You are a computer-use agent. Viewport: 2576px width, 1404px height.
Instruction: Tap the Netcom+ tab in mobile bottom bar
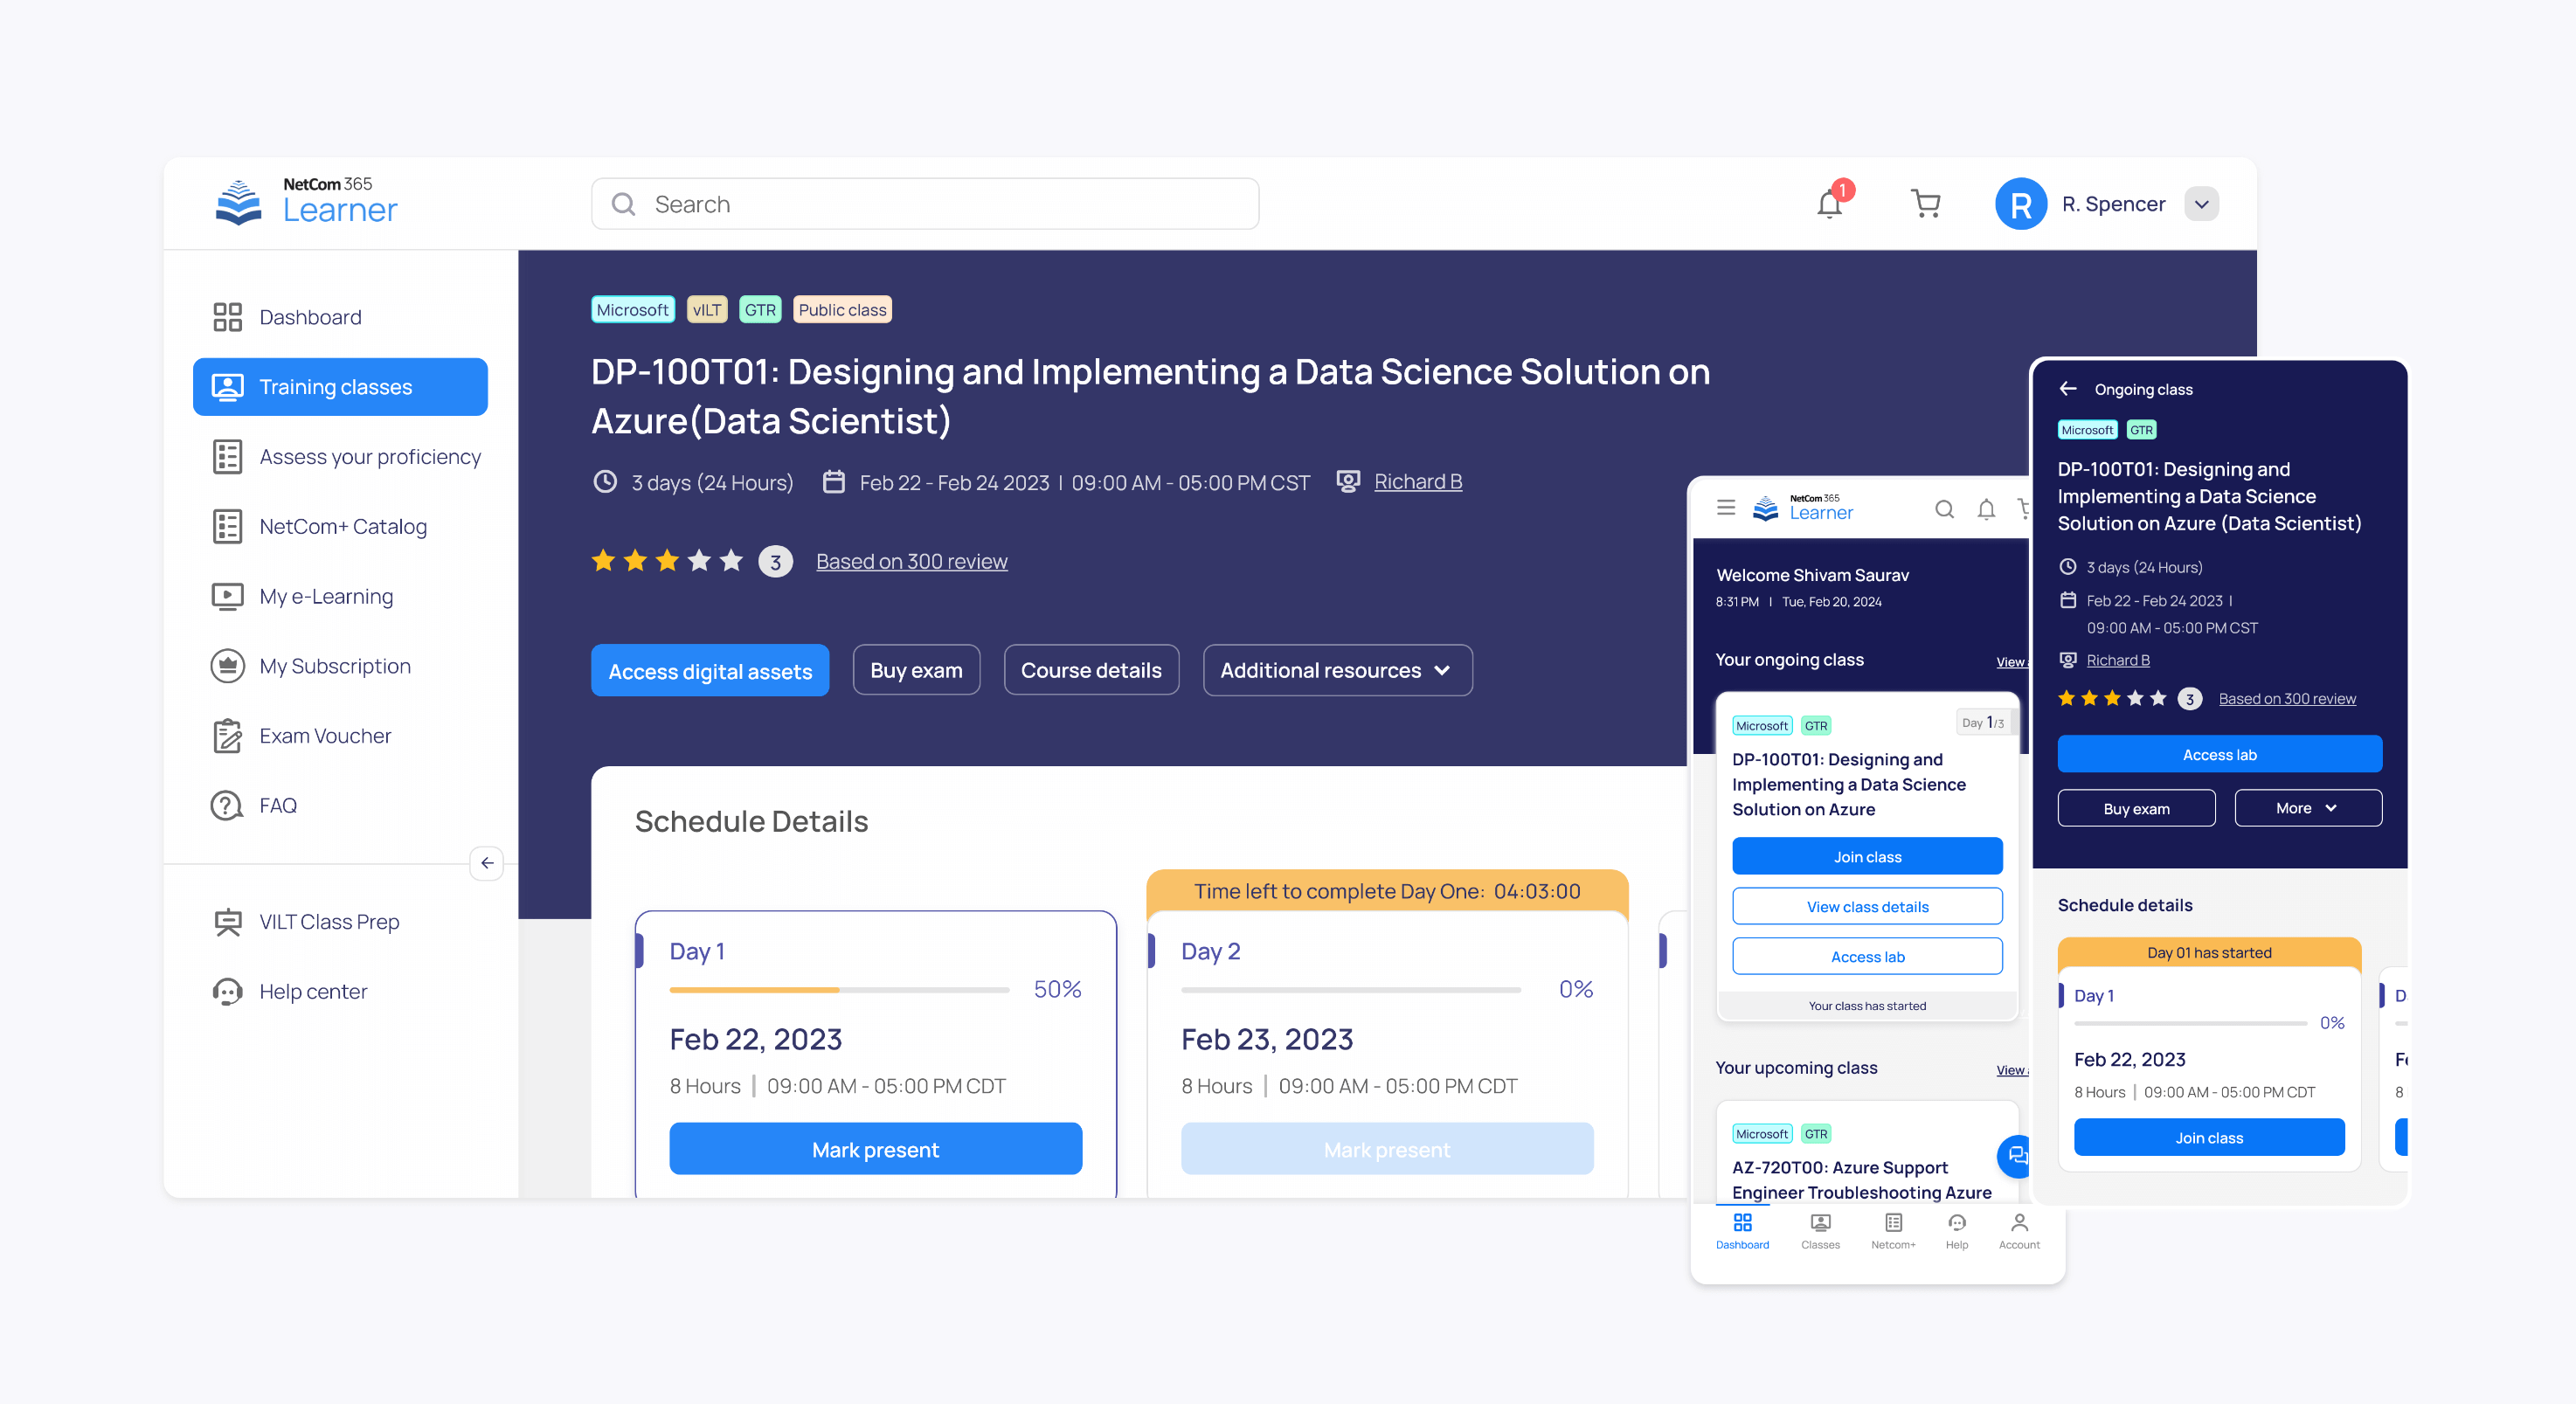coord(1893,1231)
